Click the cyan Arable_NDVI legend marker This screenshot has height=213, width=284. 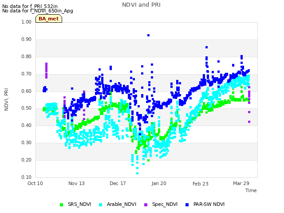coord(101,205)
